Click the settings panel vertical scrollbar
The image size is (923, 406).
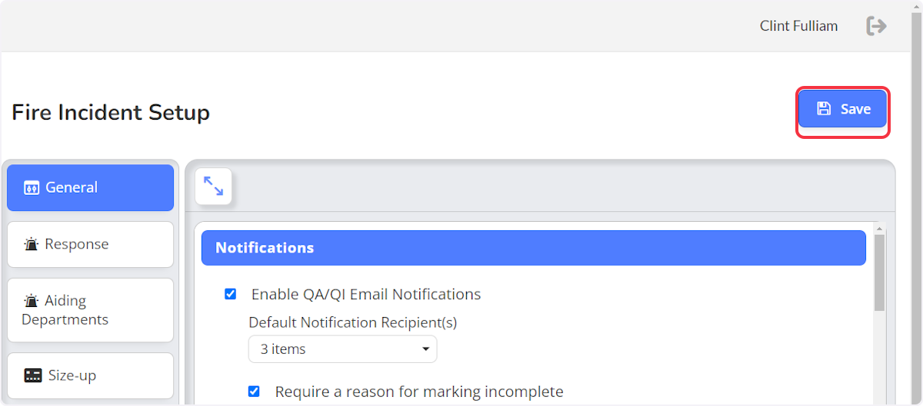pos(880,313)
